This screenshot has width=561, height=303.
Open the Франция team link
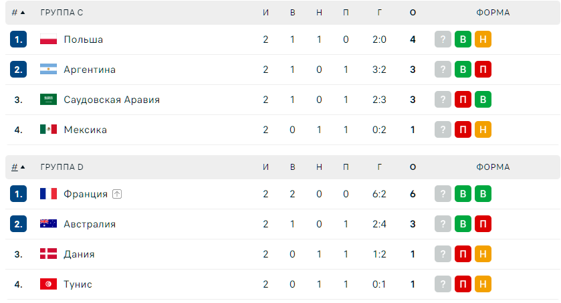click(86, 194)
